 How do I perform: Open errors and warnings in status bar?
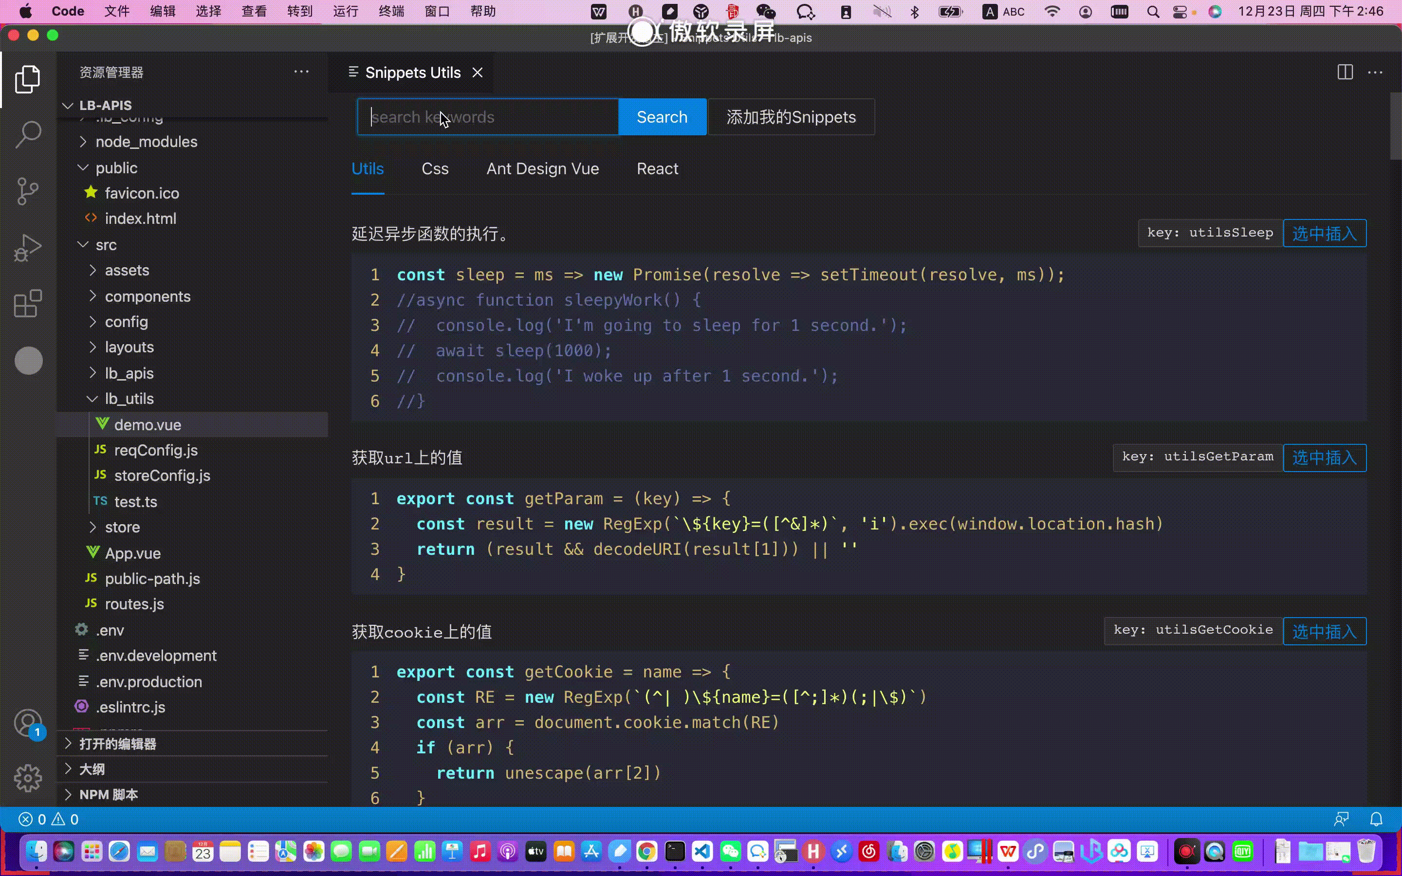pyautogui.click(x=49, y=819)
